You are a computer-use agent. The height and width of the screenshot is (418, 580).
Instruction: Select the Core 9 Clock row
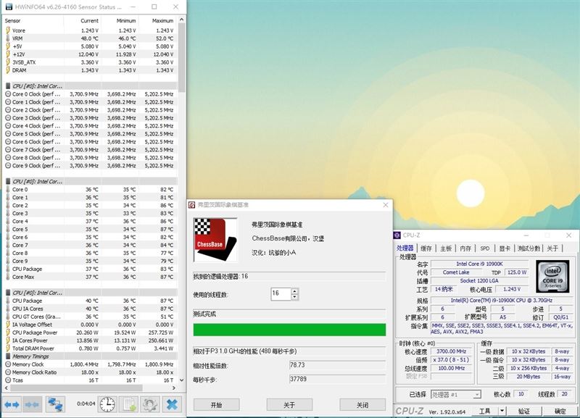[90, 166]
